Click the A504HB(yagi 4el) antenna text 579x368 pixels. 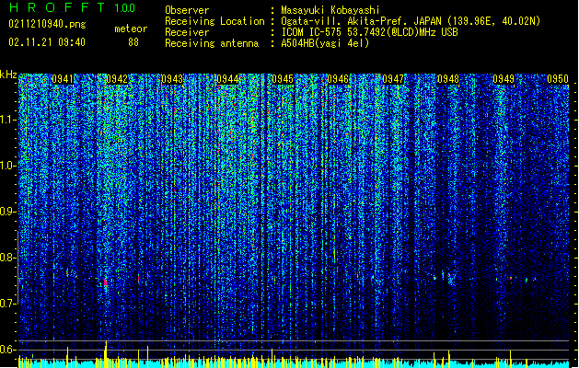(x=325, y=43)
